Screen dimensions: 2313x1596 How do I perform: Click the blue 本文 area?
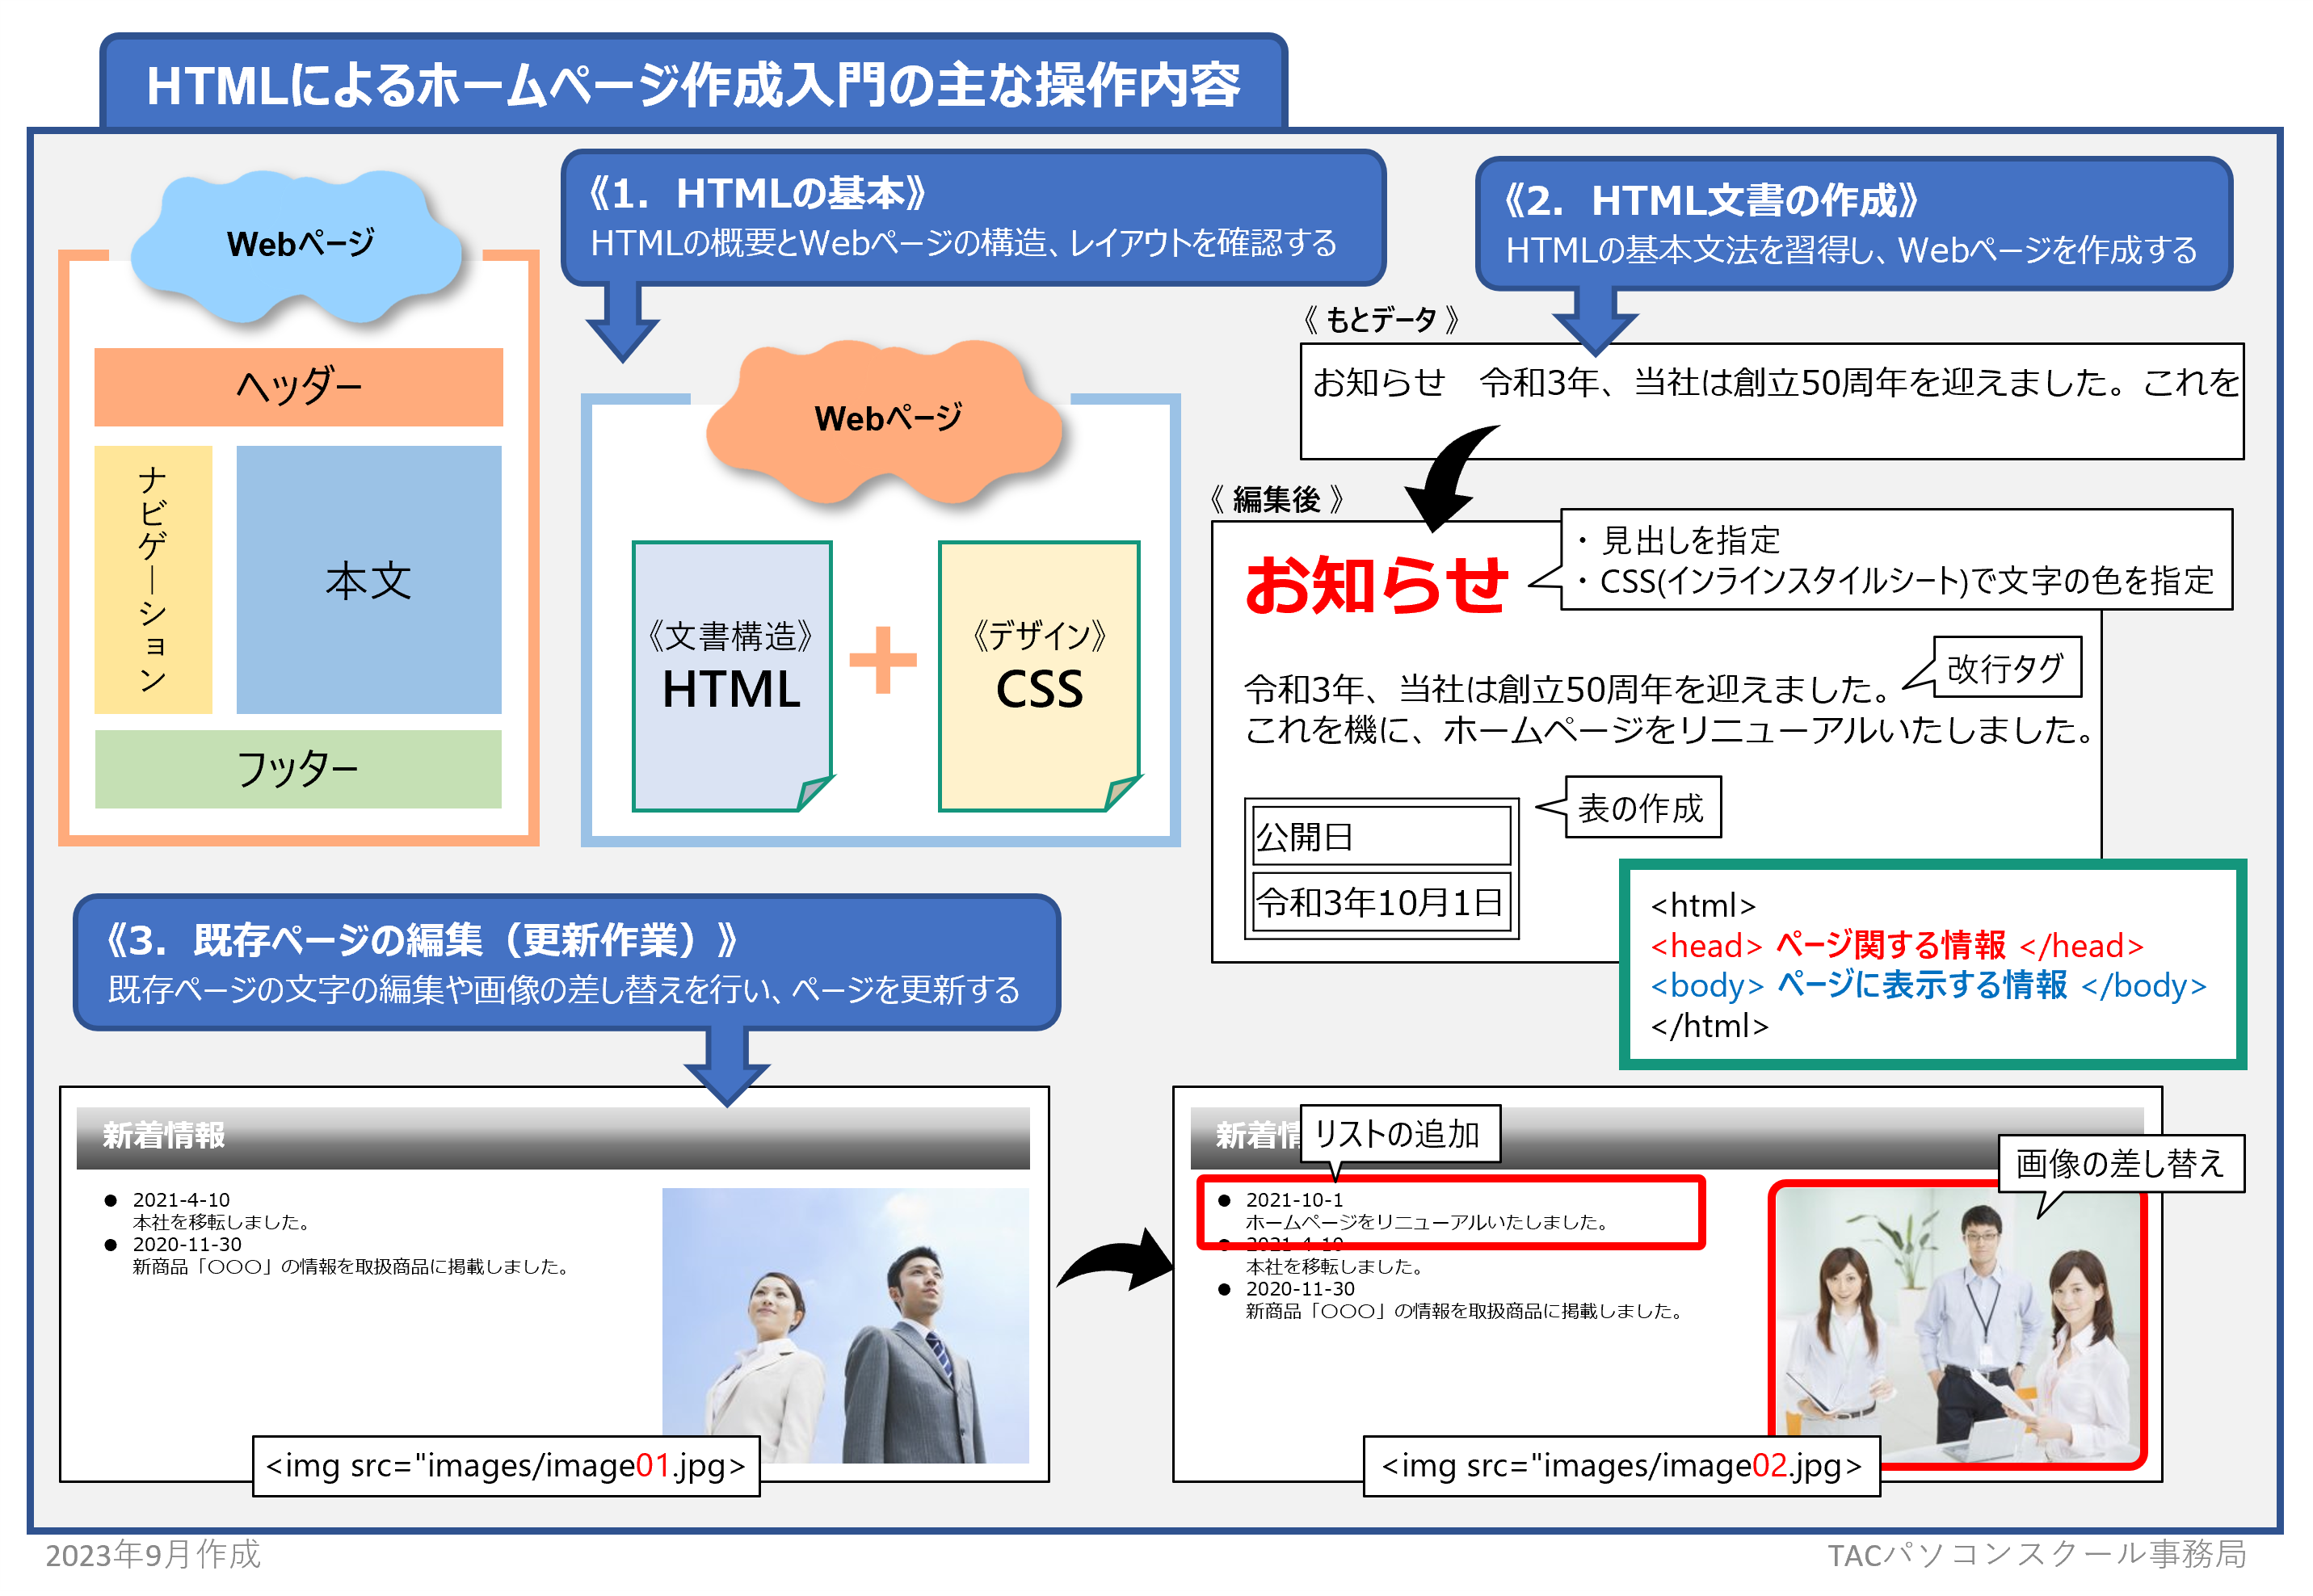(x=368, y=579)
